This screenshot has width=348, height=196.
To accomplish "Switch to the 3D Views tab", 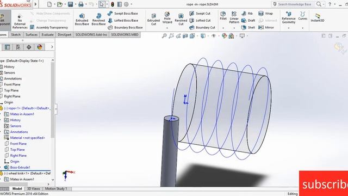I will click(34, 189).
